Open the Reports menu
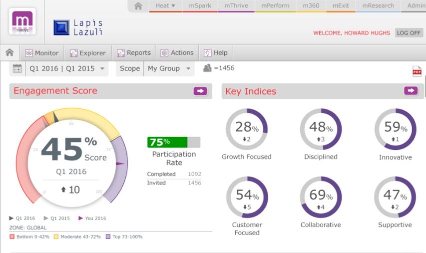 point(133,53)
